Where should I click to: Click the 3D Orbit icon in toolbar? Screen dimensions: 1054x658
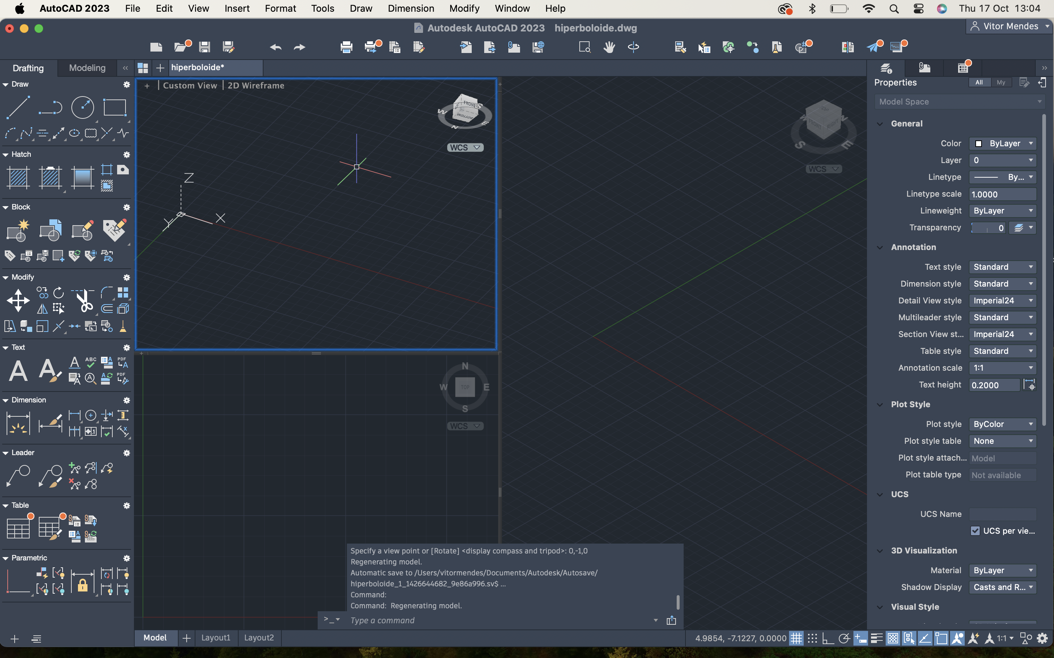point(633,46)
